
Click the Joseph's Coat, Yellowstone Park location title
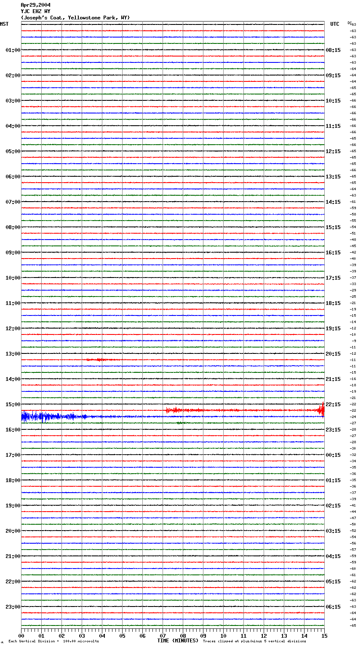pos(75,18)
